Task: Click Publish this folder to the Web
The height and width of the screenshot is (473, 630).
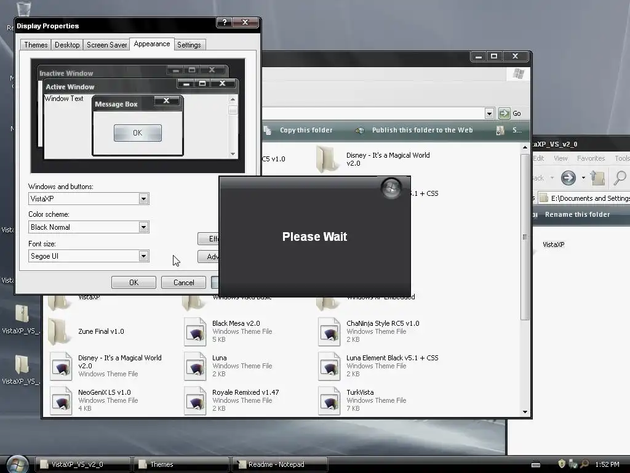Action: coord(422,130)
